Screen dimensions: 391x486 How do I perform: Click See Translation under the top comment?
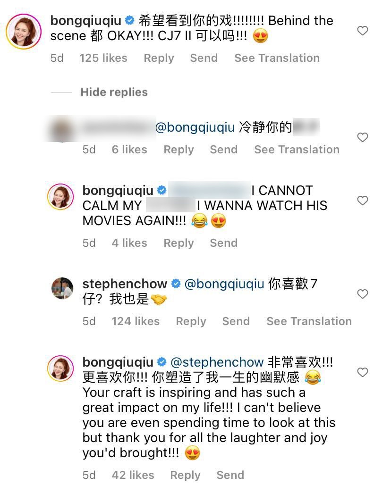pos(277,58)
